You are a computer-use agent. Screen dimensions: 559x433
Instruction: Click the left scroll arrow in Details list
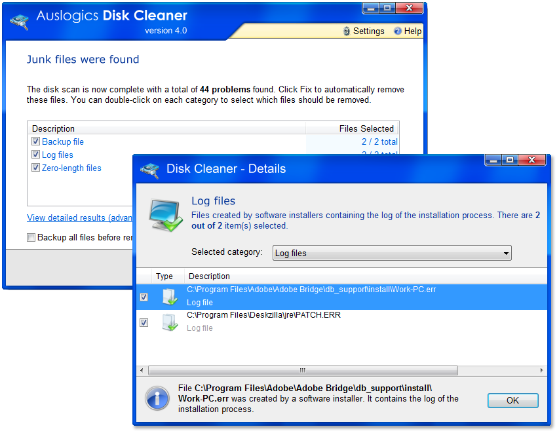coord(142,370)
